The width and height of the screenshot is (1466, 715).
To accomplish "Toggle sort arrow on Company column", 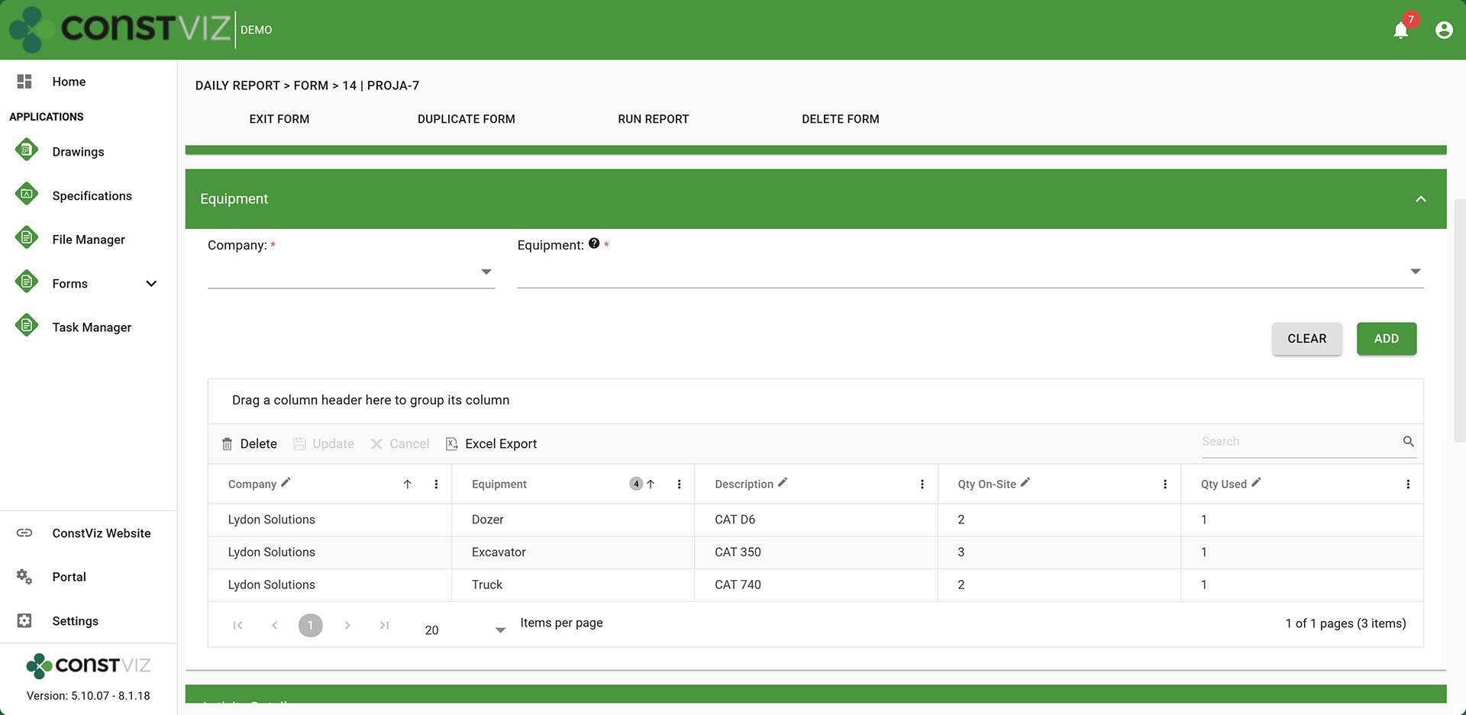I will 408,485.
